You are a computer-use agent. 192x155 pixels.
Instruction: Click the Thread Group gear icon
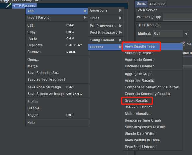coord(6,1)
